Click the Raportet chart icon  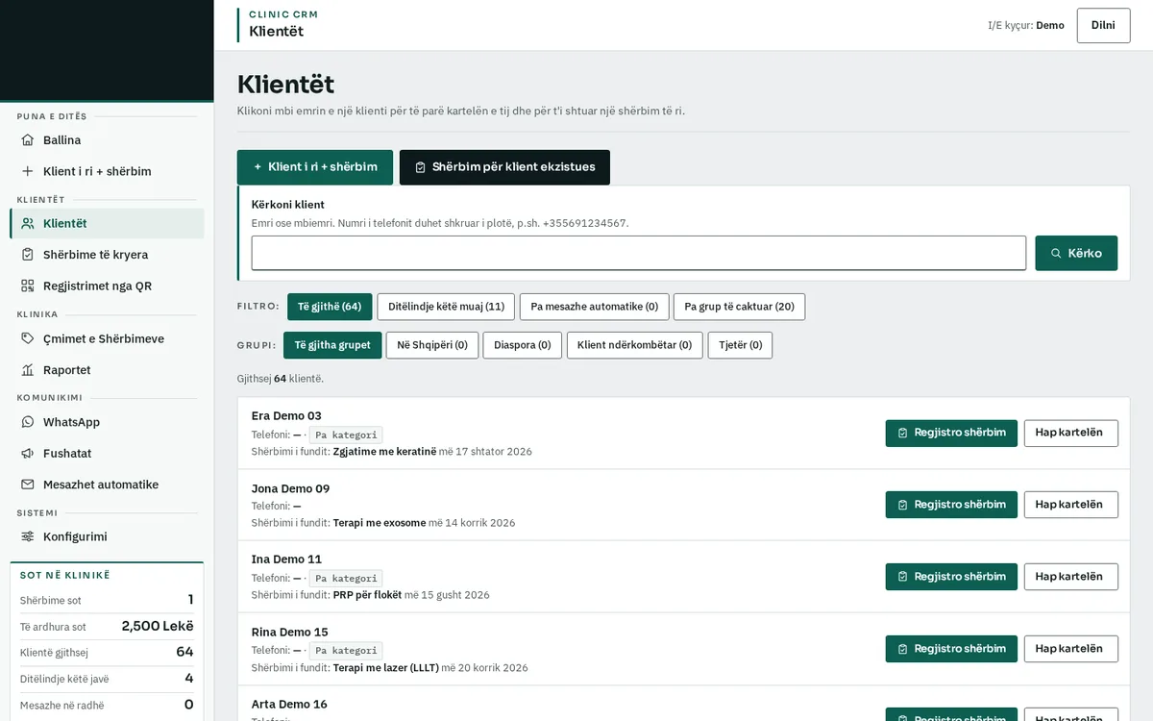28,370
